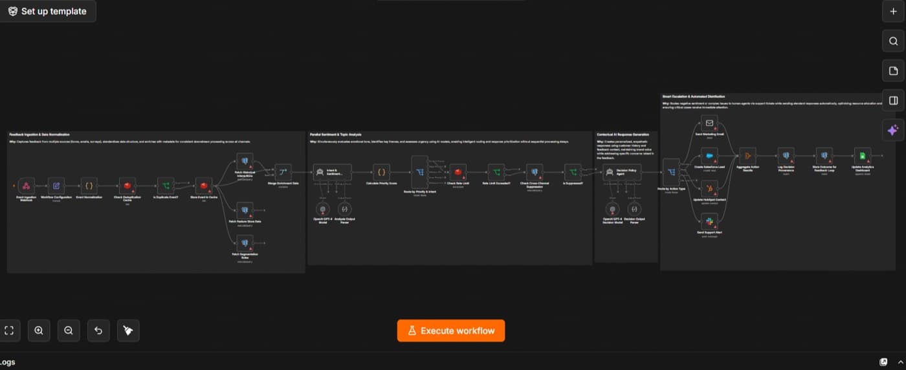Select the OpenAI GPT-4 Model node

(x=322, y=210)
